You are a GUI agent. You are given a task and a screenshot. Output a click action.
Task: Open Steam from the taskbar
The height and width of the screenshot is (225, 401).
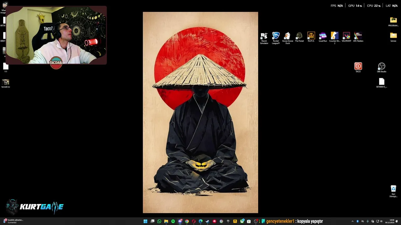pos(207,221)
